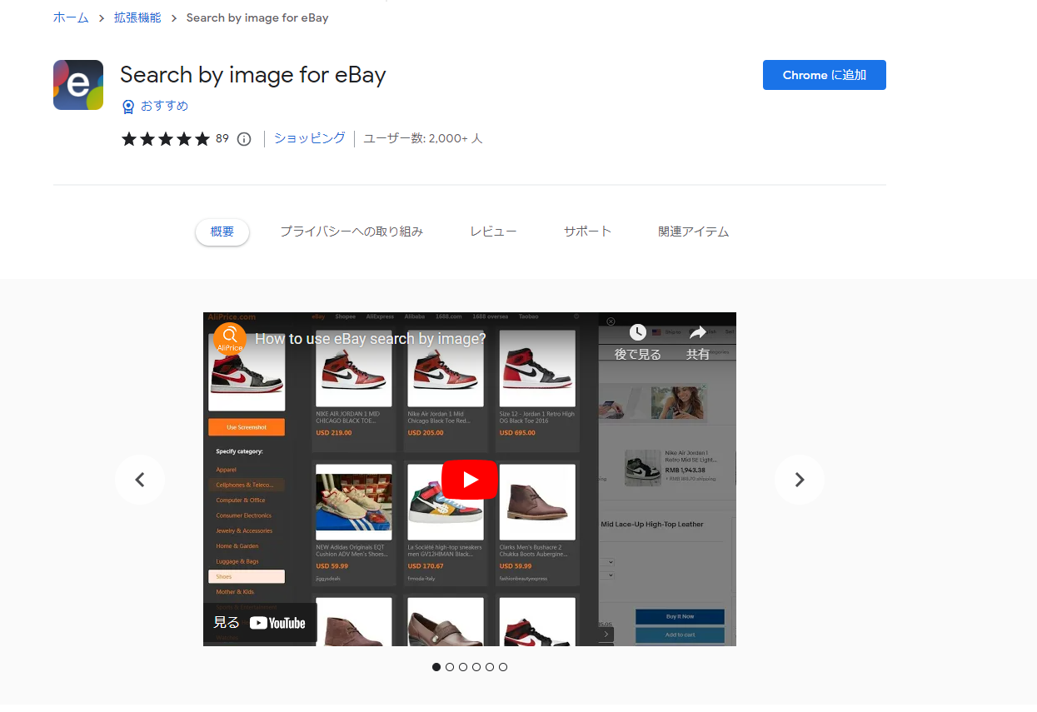1037x712 pixels.
Task: Open the ショッピング category link
Action: (310, 138)
